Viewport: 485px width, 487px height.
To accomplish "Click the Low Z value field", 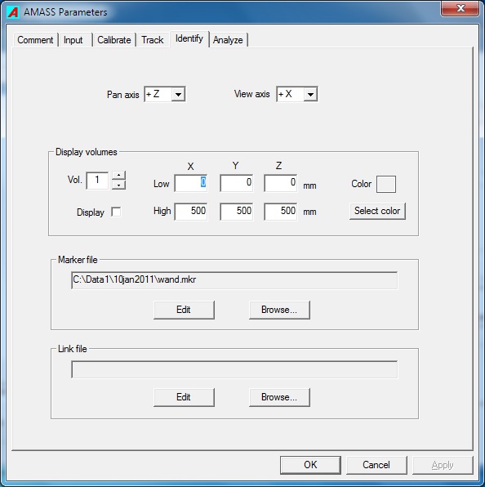I will [281, 183].
